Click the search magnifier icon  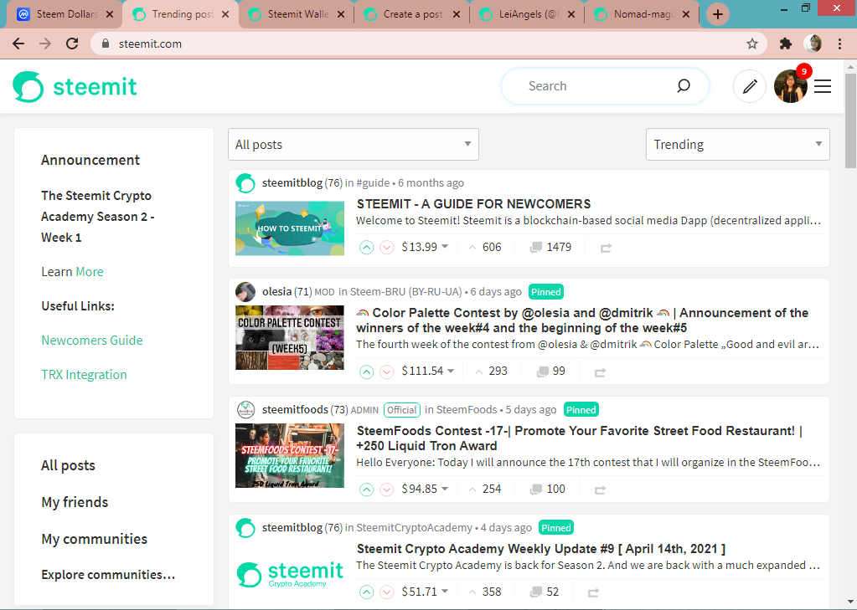coord(684,85)
